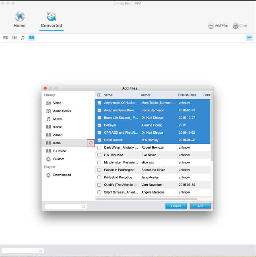
Task: Click Cancel in Add Files dialog
Action: click(176, 206)
